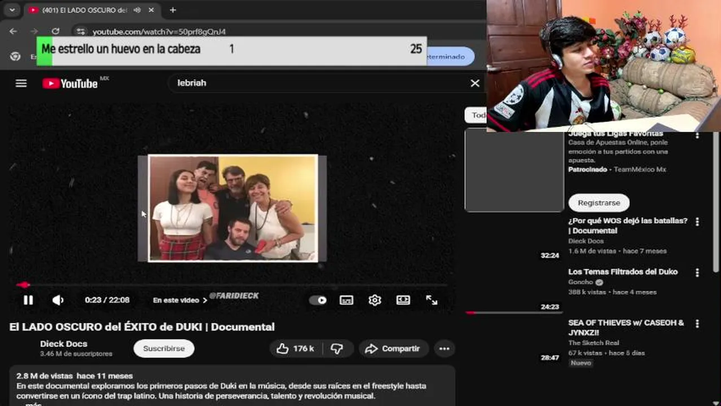721x406 pixels.
Task: Click the '2.8 M de vistas' description line
Action: click(74, 376)
